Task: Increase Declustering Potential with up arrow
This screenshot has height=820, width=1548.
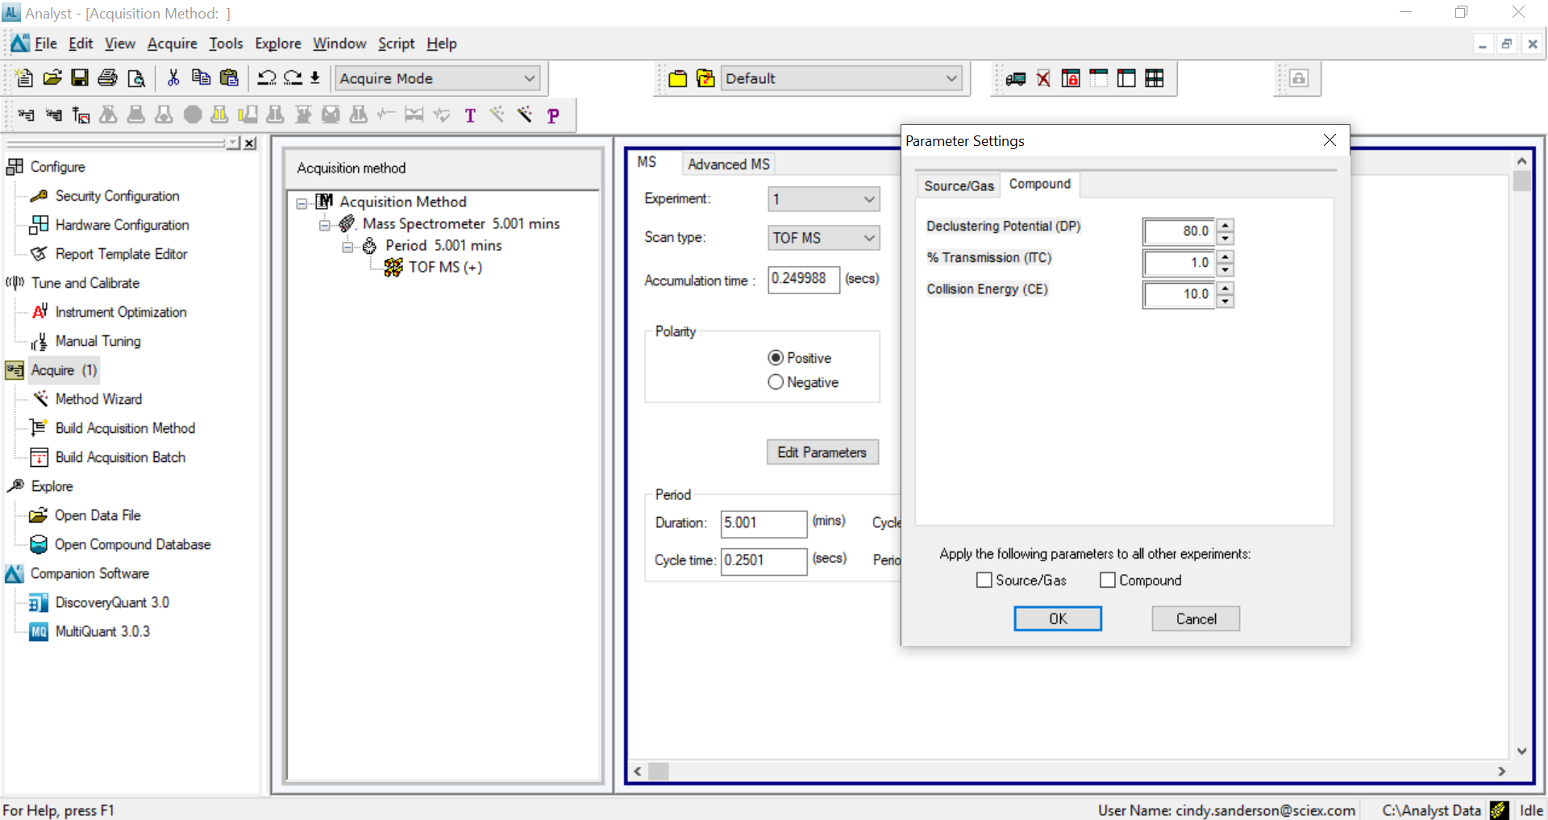Action: pos(1225,225)
